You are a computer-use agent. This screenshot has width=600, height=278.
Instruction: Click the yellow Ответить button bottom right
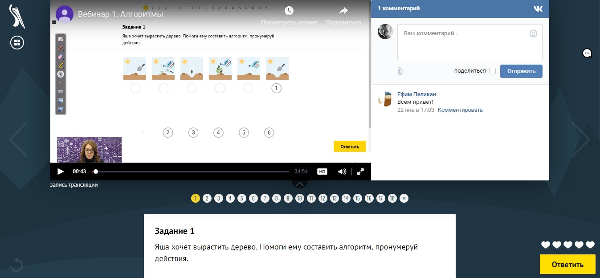[567, 264]
